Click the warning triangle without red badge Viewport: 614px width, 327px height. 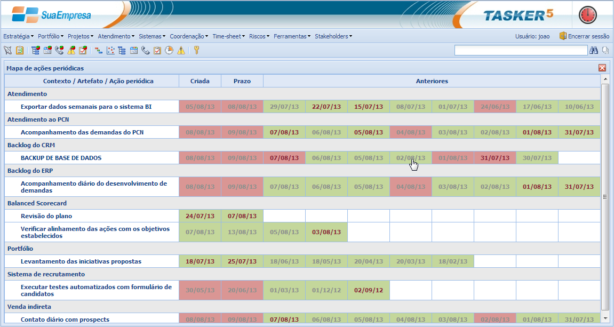181,51
